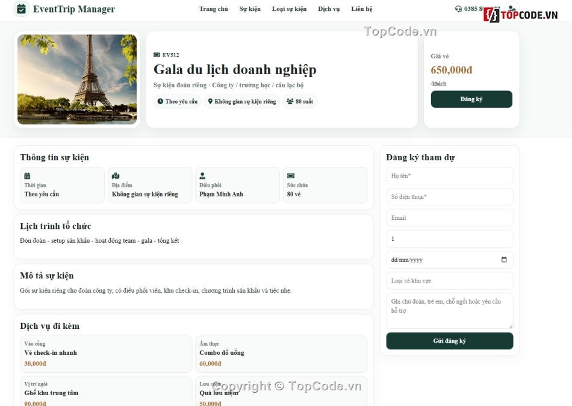Open the Trang chủ menu item

click(x=213, y=9)
